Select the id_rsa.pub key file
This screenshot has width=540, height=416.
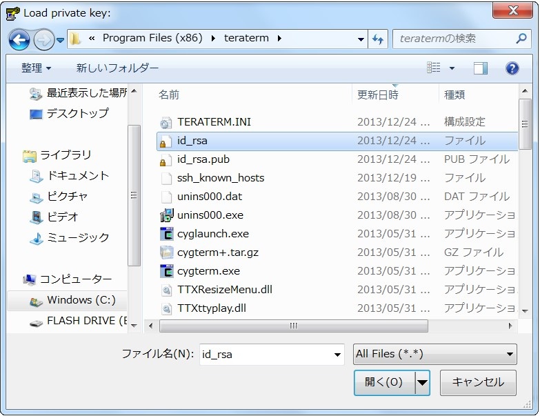[203, 159]
